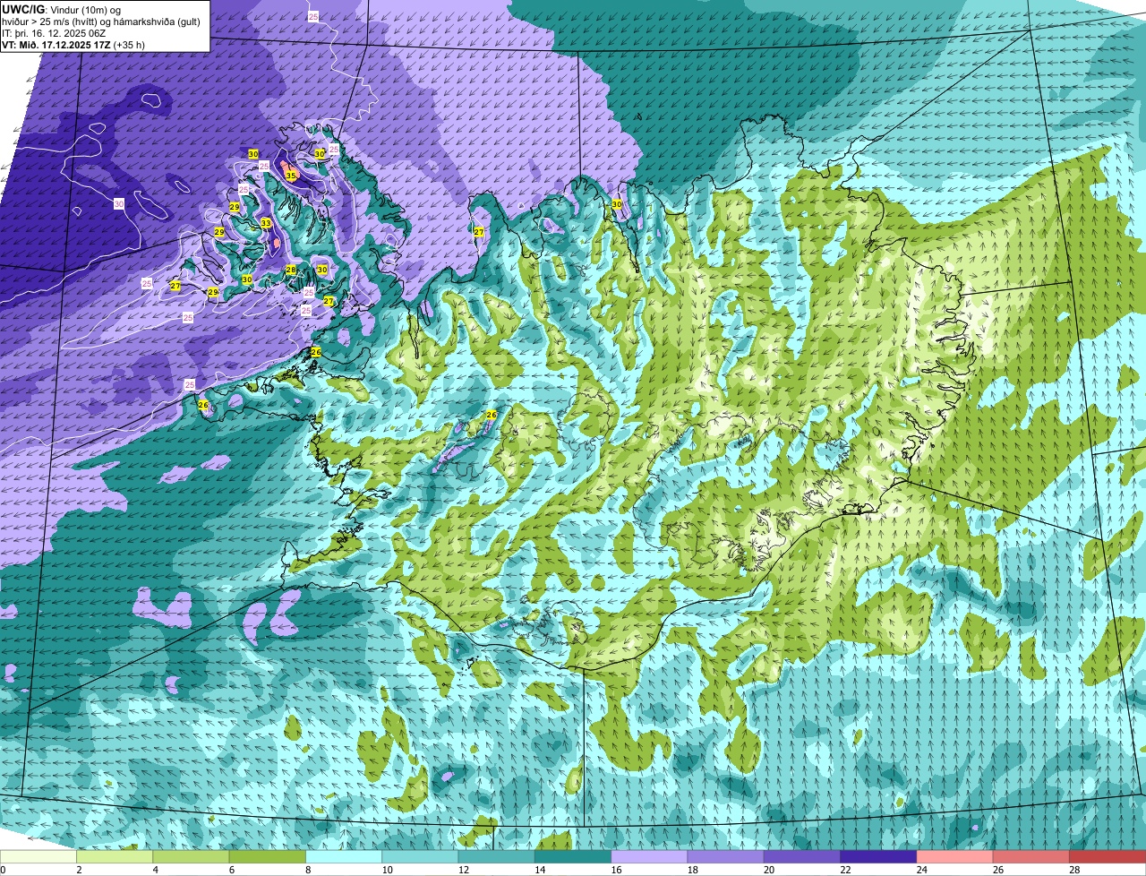
Task: Pick the 20–22 m/s purple legend swatch
Action: pos(802,857)
